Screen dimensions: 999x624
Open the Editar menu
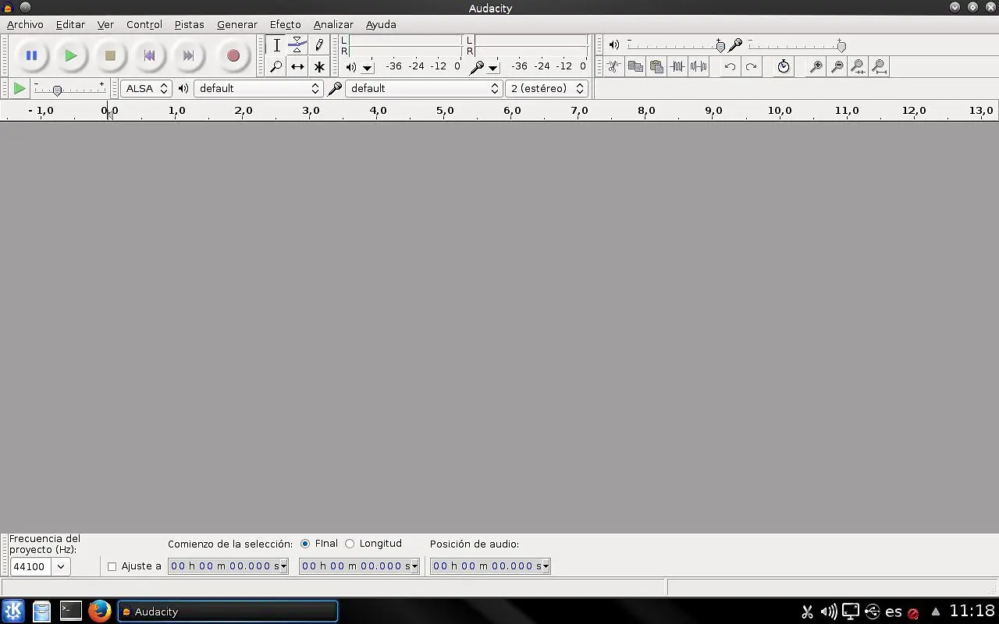[x=70, y=24]
